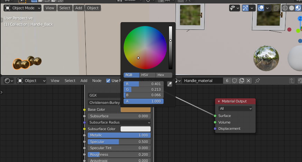302x162 pixels.
Task: Open the node editor Select menu
Action: (x=70, y=81)
